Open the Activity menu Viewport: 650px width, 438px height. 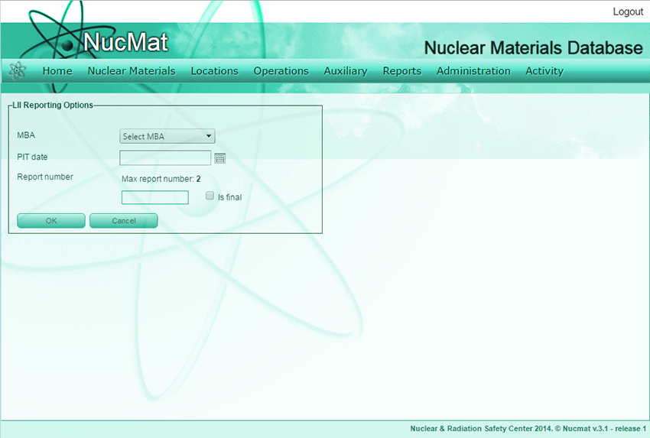[x=544, y=71]
